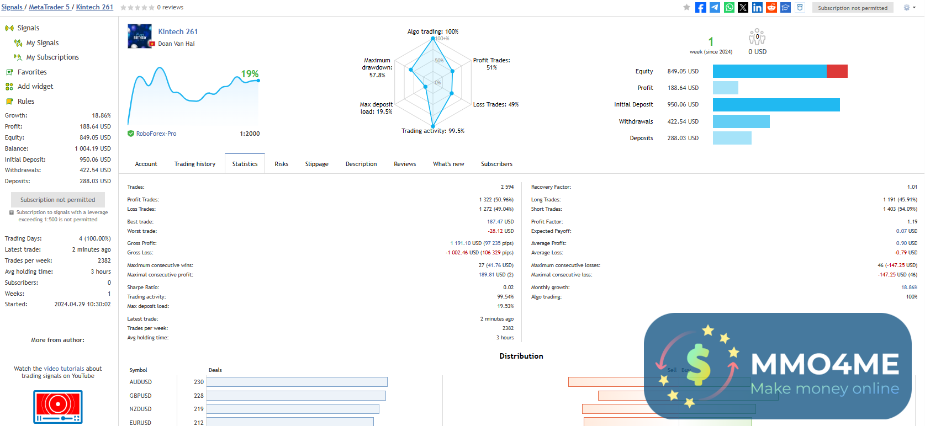The width and height of the screenshot is (925, 426).
Task: Switch to the Slippage tab
Action: tap(317, 164)
